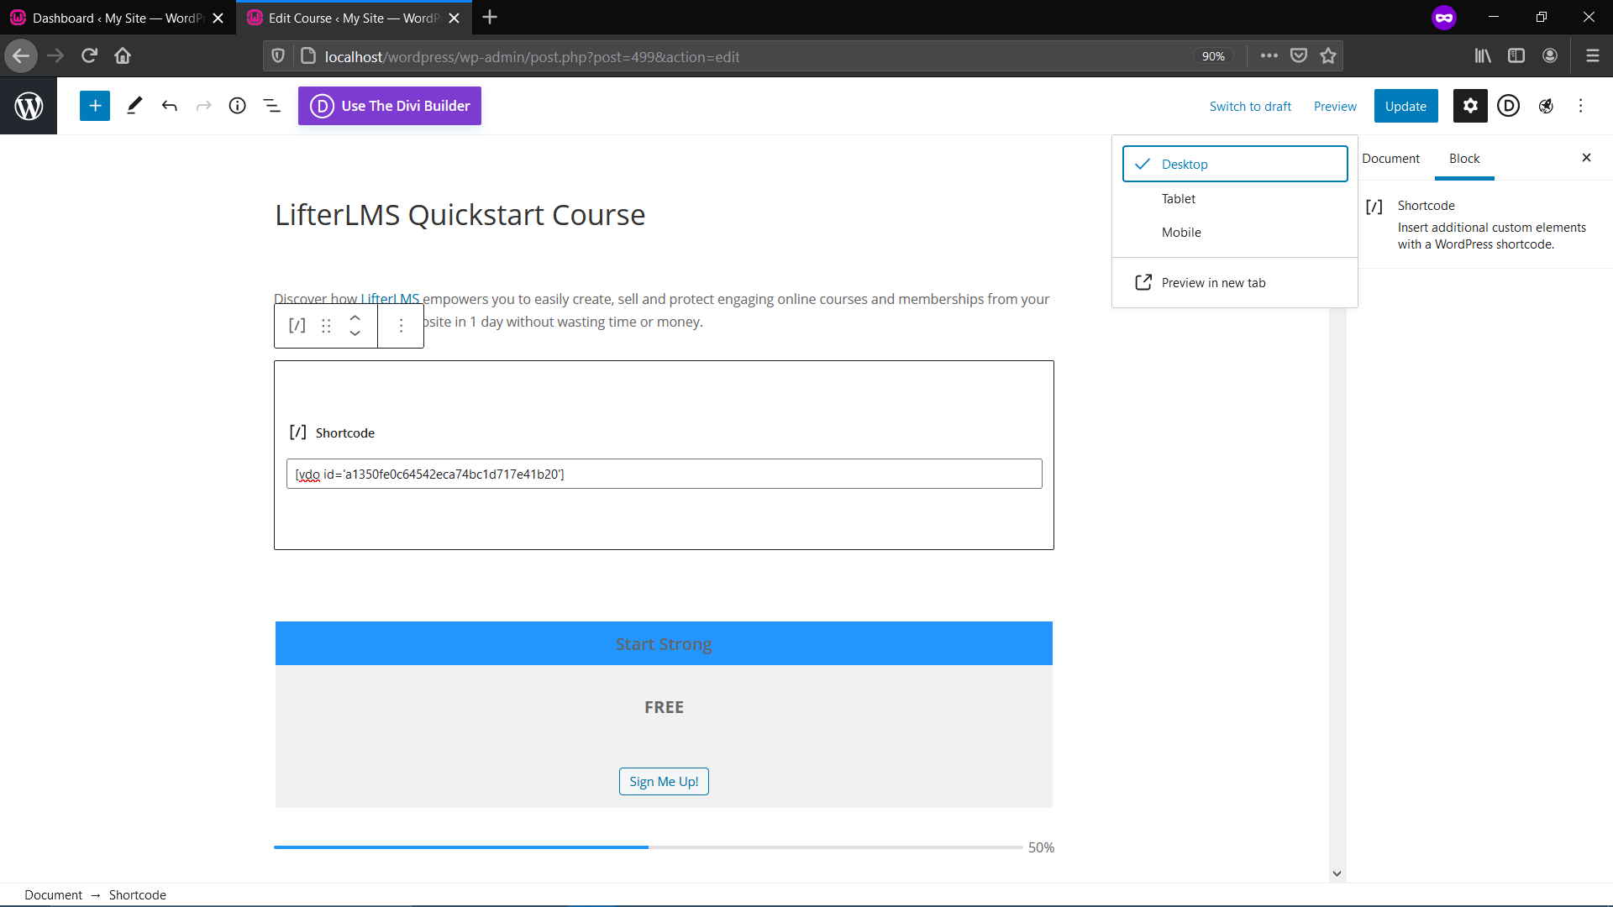Open block toolbar more options
1613x907 pixels.
point(401,326)
